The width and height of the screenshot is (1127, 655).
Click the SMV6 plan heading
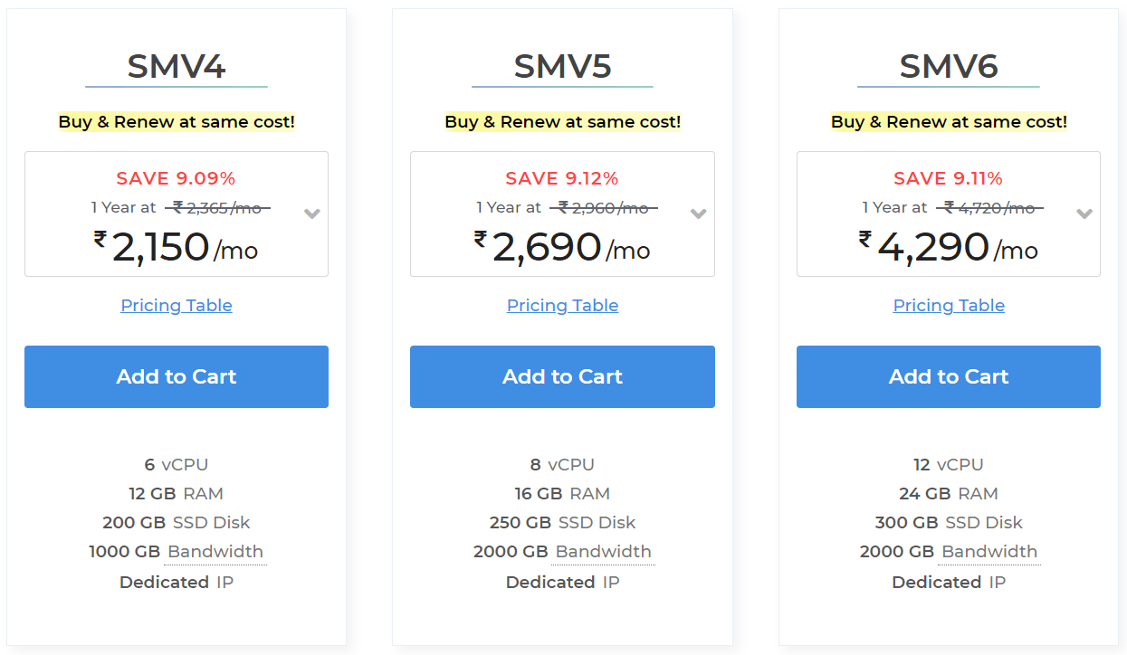(949, 66)
